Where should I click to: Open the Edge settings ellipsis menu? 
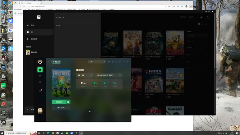click(191, 6)
